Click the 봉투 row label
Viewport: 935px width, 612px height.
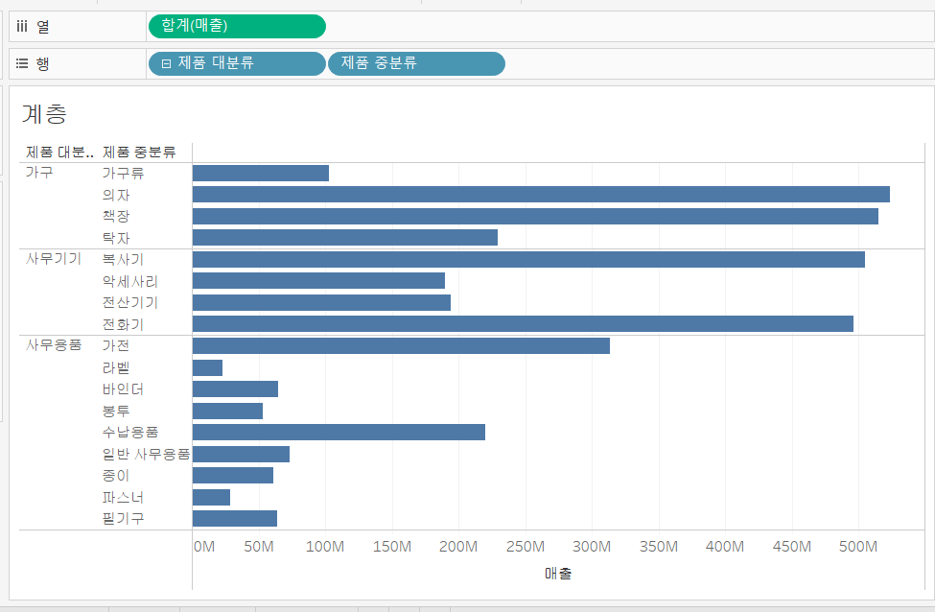(116, 411)
